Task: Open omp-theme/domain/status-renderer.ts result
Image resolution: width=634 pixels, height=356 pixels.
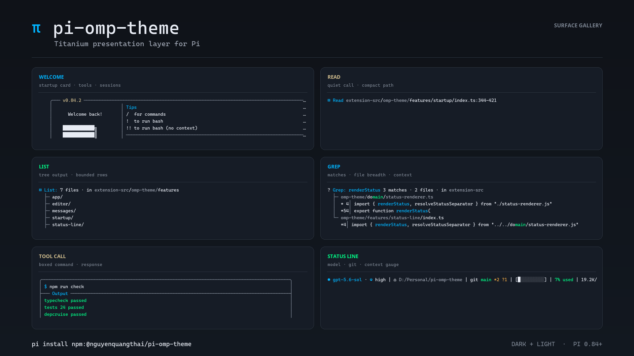Action: 387,197
